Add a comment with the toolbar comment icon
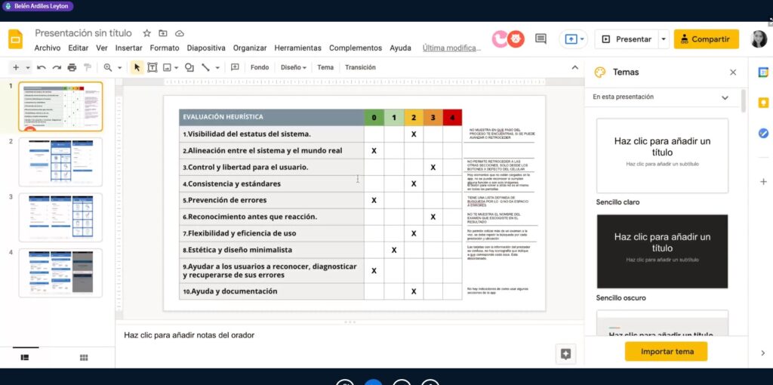Screen dimensions: 773x385 point(236,67)
